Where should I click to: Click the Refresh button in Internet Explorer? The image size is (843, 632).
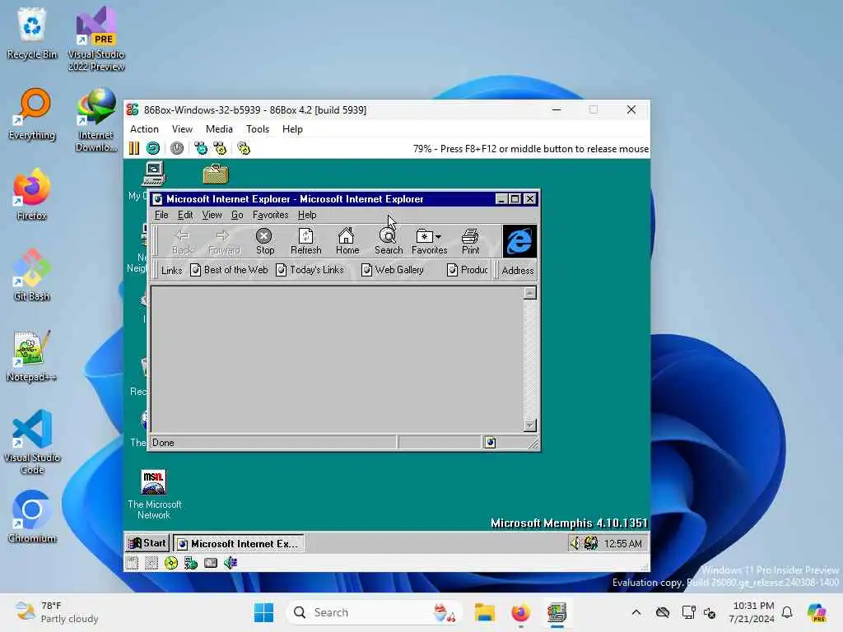[306, 241]
